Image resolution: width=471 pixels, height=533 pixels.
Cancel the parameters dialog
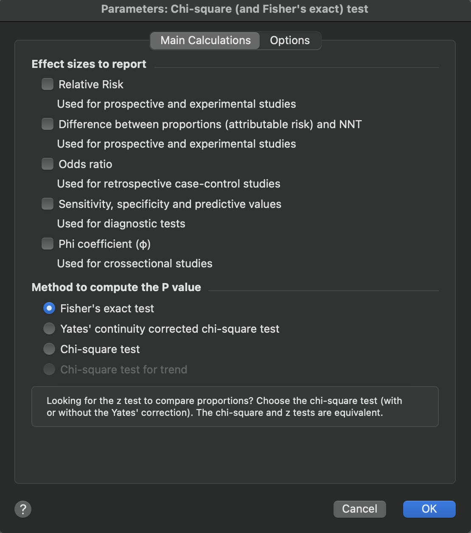(359, 509)
